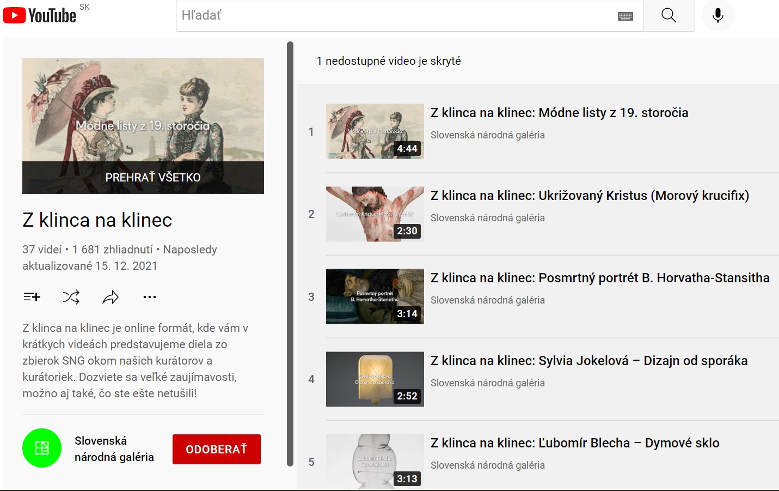
Task: Open the YouTube home logo
Action: 39,15
